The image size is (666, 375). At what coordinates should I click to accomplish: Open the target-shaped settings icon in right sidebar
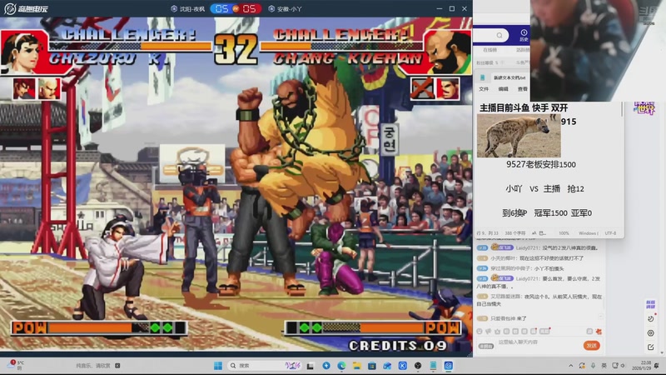coord(650,333)
